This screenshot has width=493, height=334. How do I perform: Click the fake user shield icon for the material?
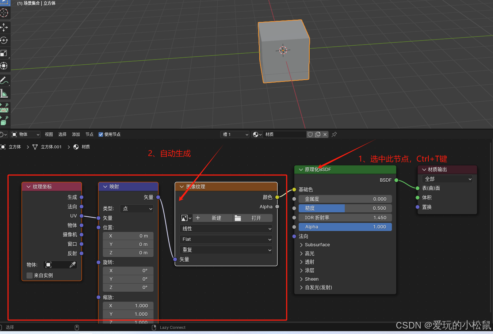point(310,134)
